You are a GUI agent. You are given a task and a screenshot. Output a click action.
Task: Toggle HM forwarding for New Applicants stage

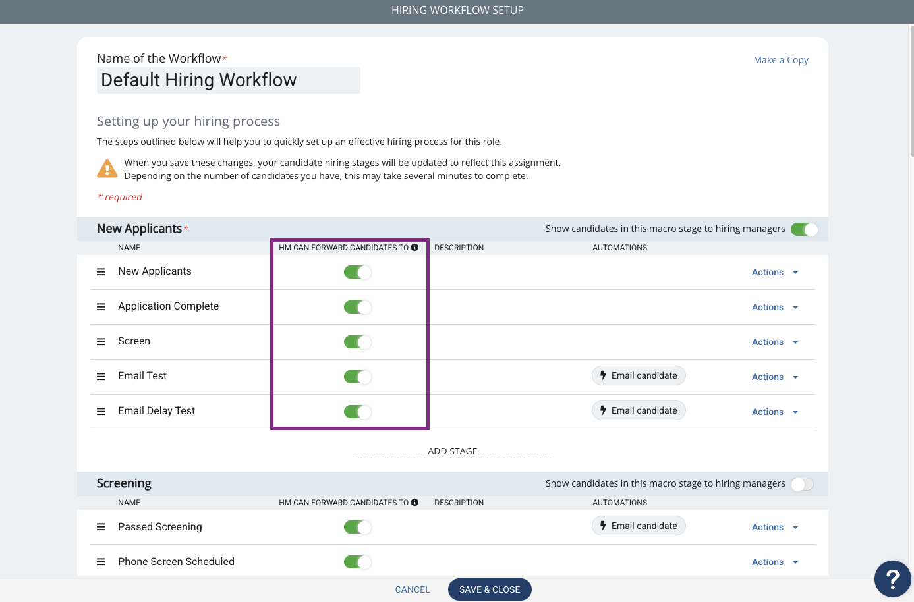pos(358,272)
